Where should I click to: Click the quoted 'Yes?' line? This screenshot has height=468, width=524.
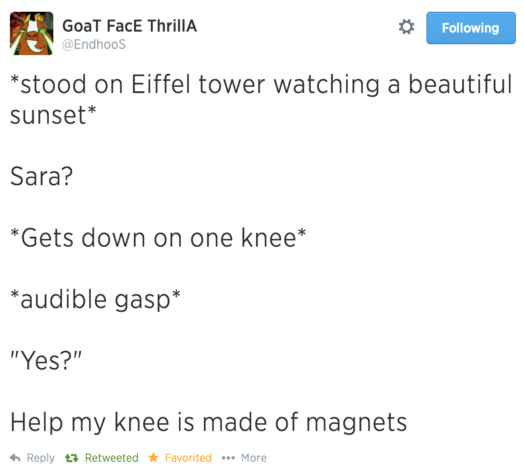(x=46, y=360)
